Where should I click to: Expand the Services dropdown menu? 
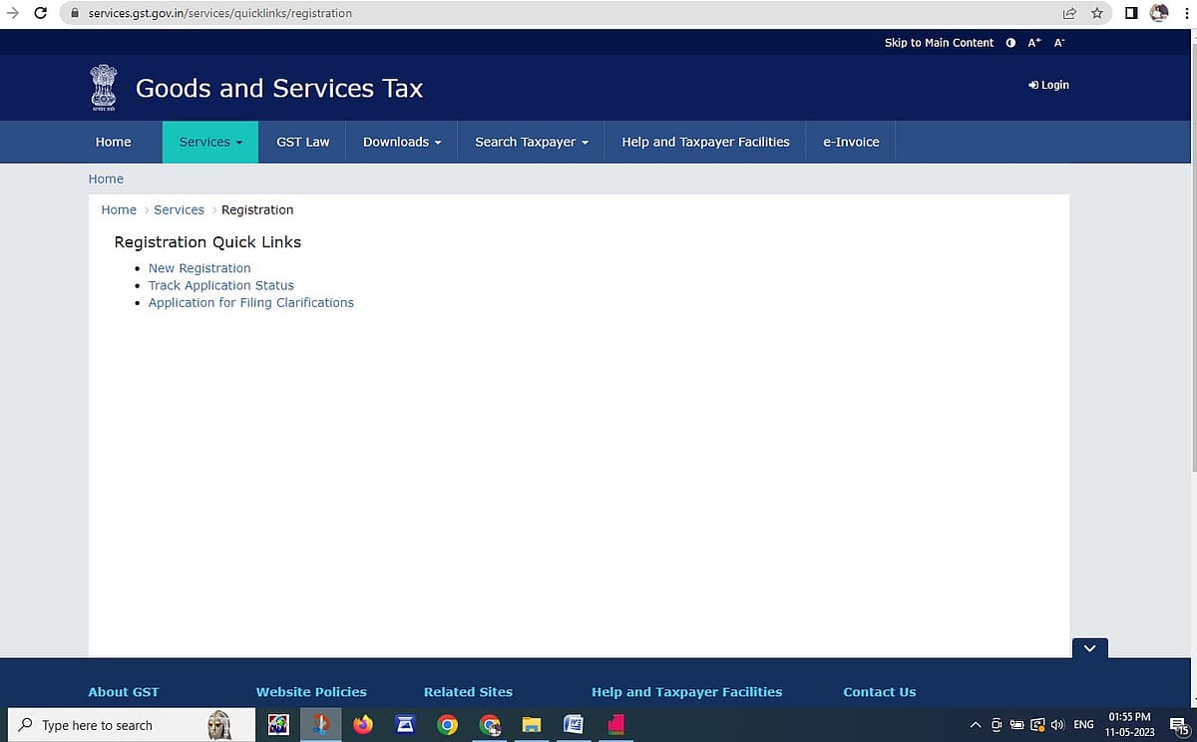210,142
